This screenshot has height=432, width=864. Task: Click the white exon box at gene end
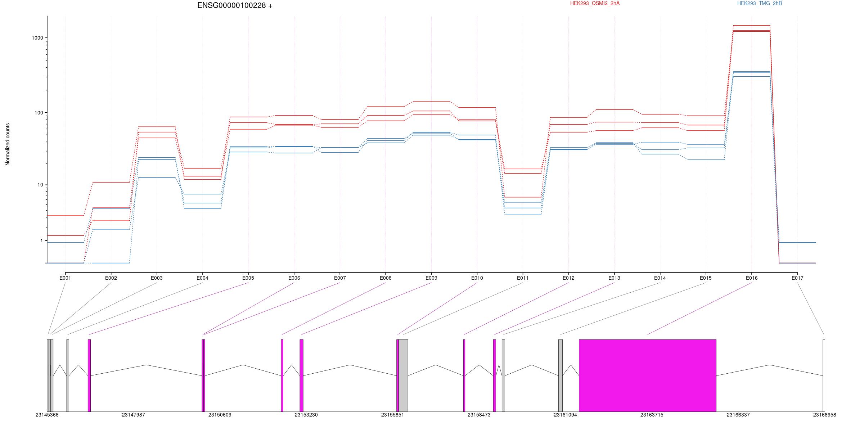tap(824, 375)
